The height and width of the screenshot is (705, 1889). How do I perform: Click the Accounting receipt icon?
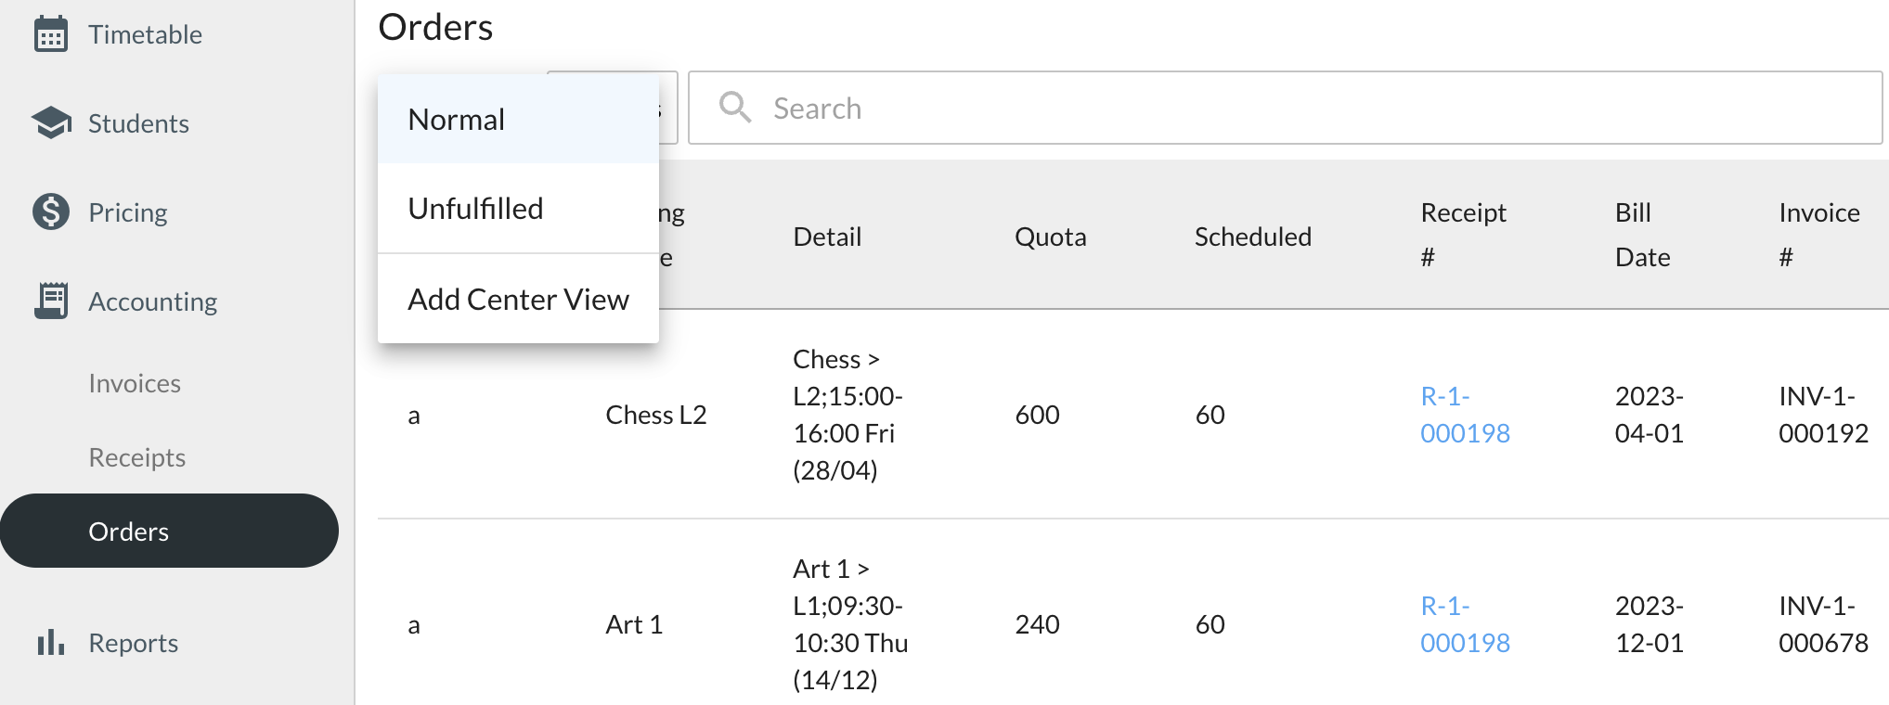pos(51,301)
